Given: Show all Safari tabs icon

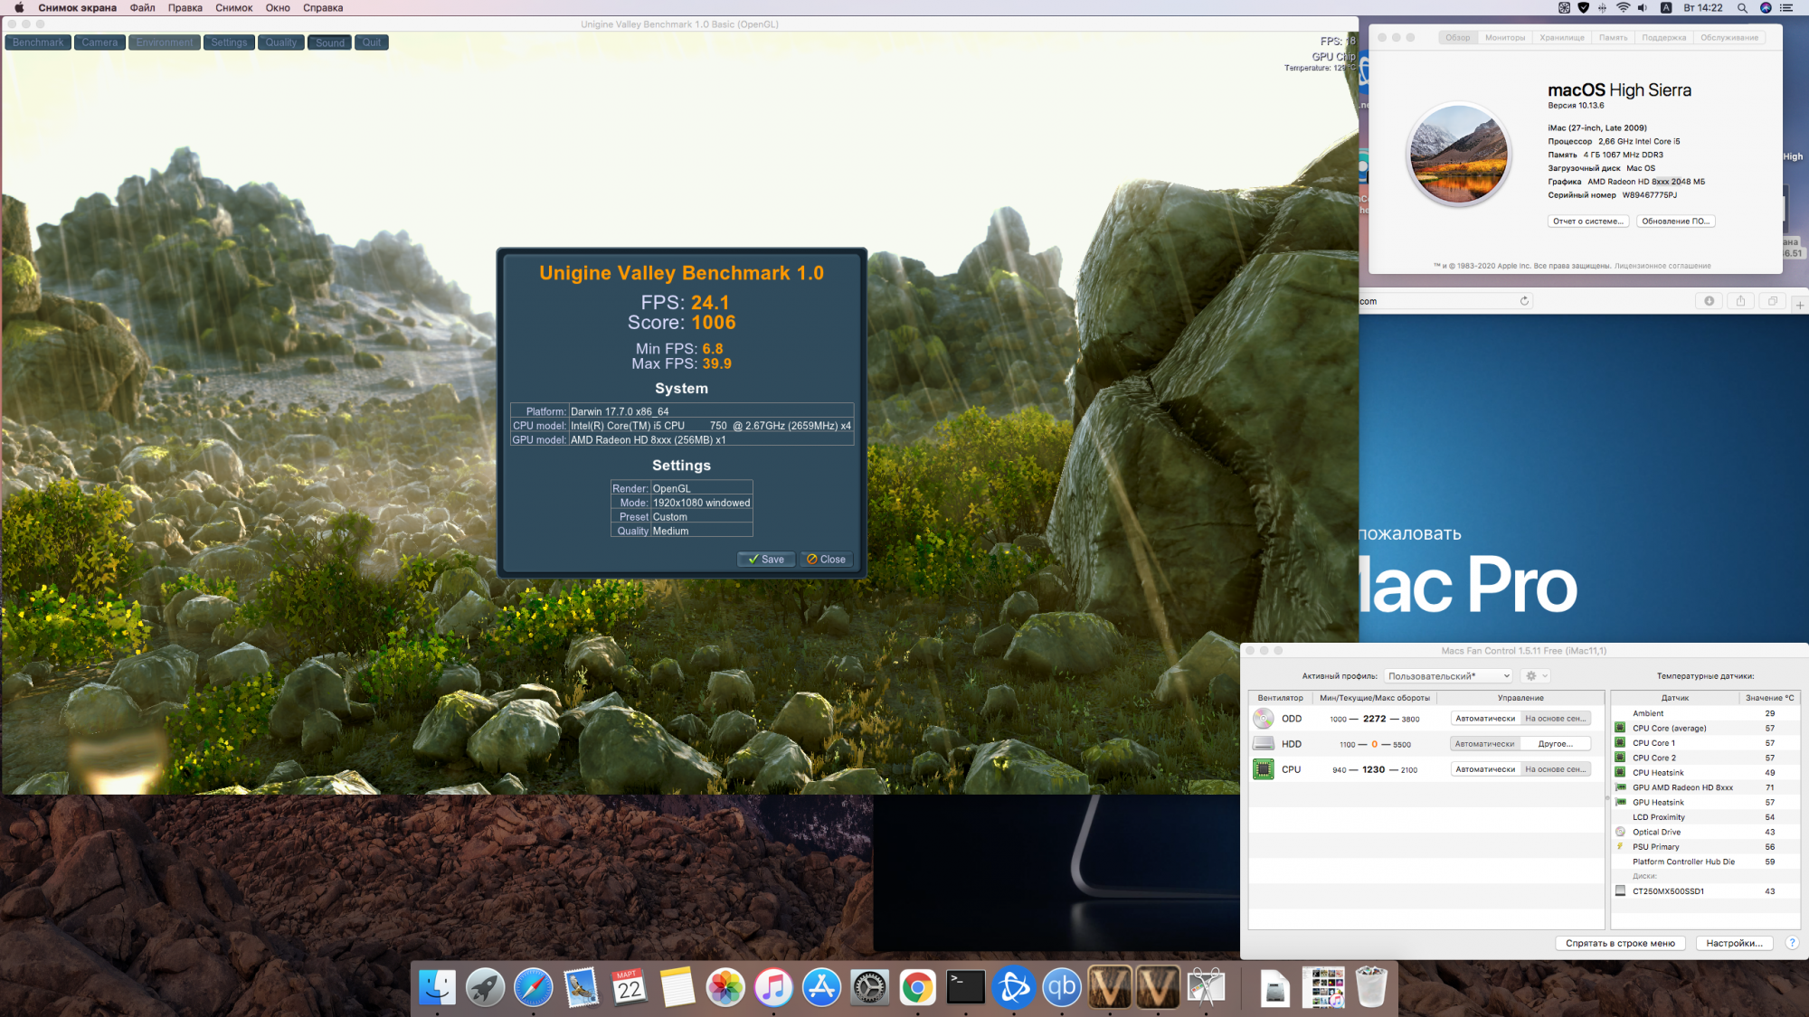Looking at the screenshot, I should (1772, 301).
